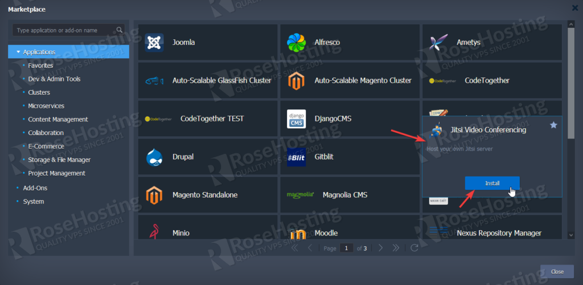Click the CodeTogether TEST label
Screen dimensions: 583x285
(212, 119)
